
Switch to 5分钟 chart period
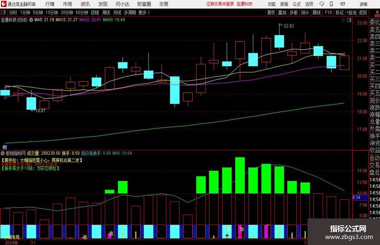pos(37,12)
